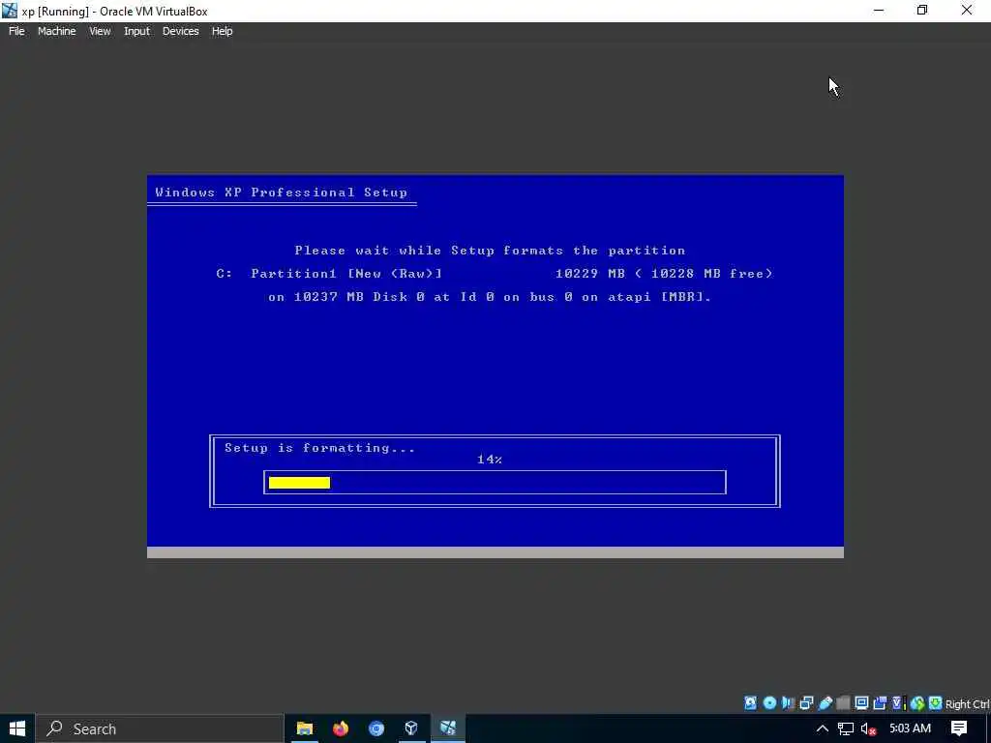Viewport: 991px width, 743px height.
Task: Click the 5:03 AM system clock
Action: coord(910,728)
